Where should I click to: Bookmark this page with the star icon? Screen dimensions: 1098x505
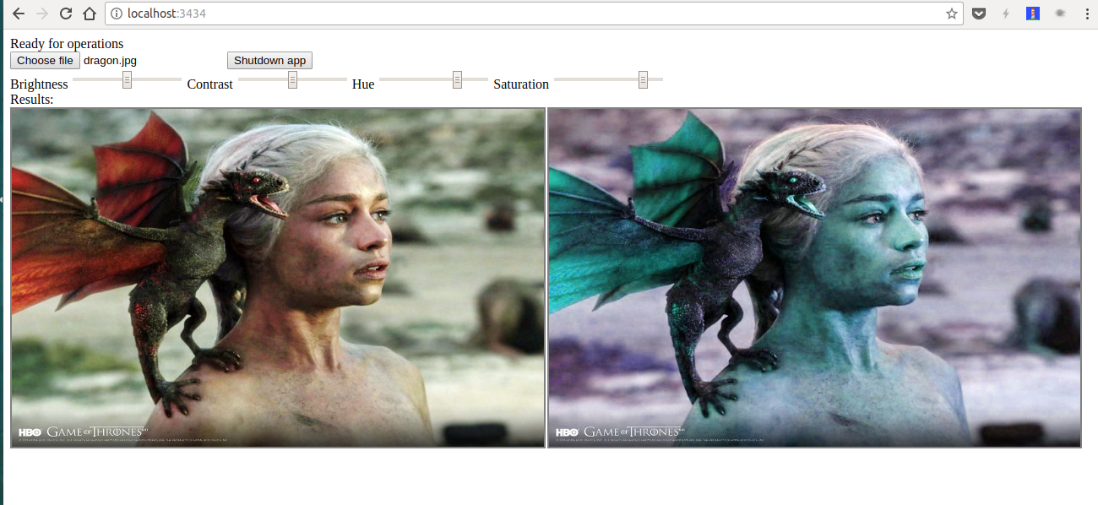952,14
